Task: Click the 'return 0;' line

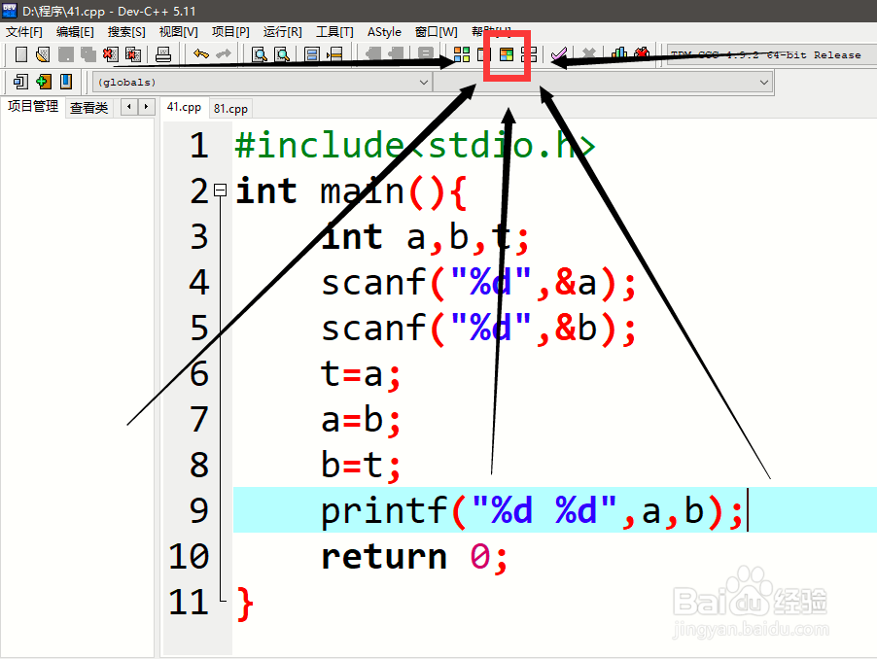Action: (414, 557)
